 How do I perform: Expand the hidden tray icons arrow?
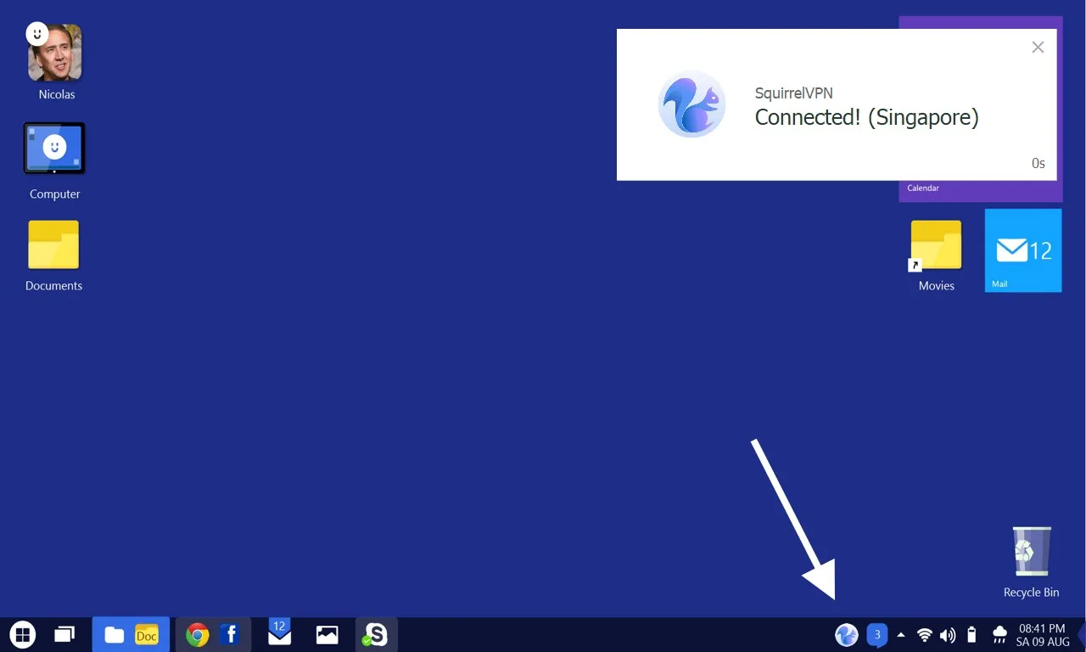pos(901,634)
